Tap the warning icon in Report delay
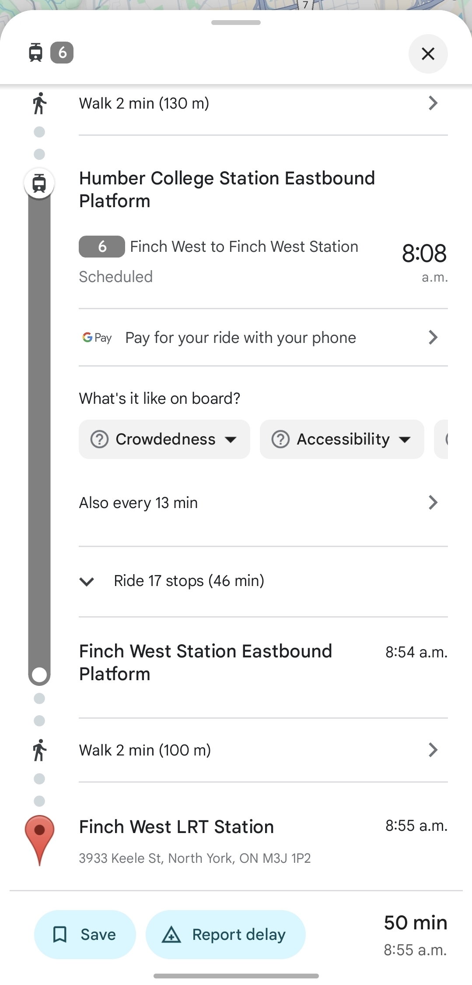The width and height of the screenshot is (472, 985). [x=171, y=934]
